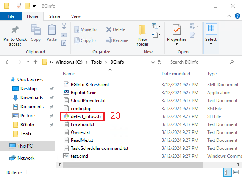
Task: Click the New folder icon
Action: pyautogui.click(x=142, y=29)
